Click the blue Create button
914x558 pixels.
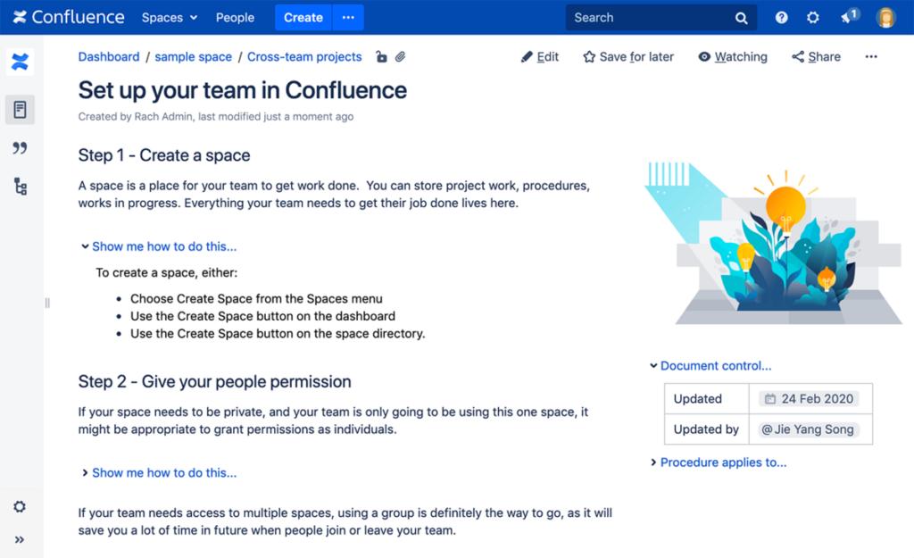pos(303,18)
